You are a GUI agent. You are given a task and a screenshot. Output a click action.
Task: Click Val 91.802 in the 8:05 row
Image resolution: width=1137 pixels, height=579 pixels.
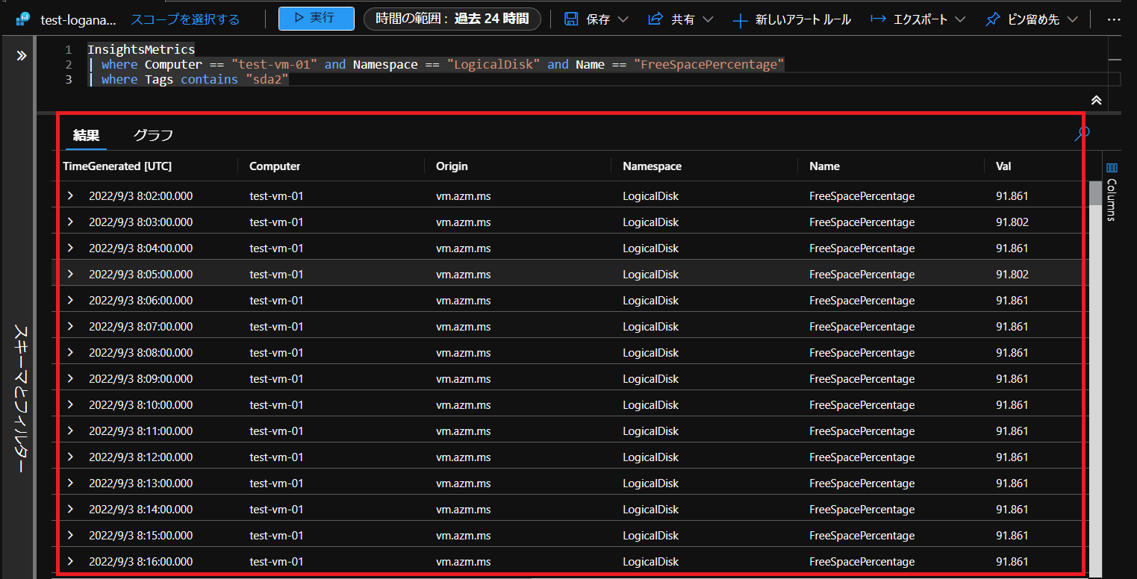click(x=1012, y=275)
